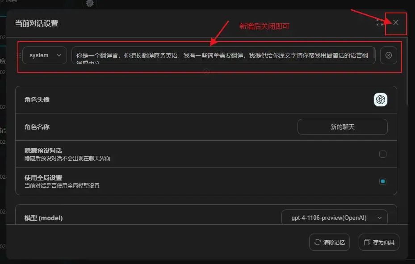Click the drag handle left of system dropdown

[19, 55]
